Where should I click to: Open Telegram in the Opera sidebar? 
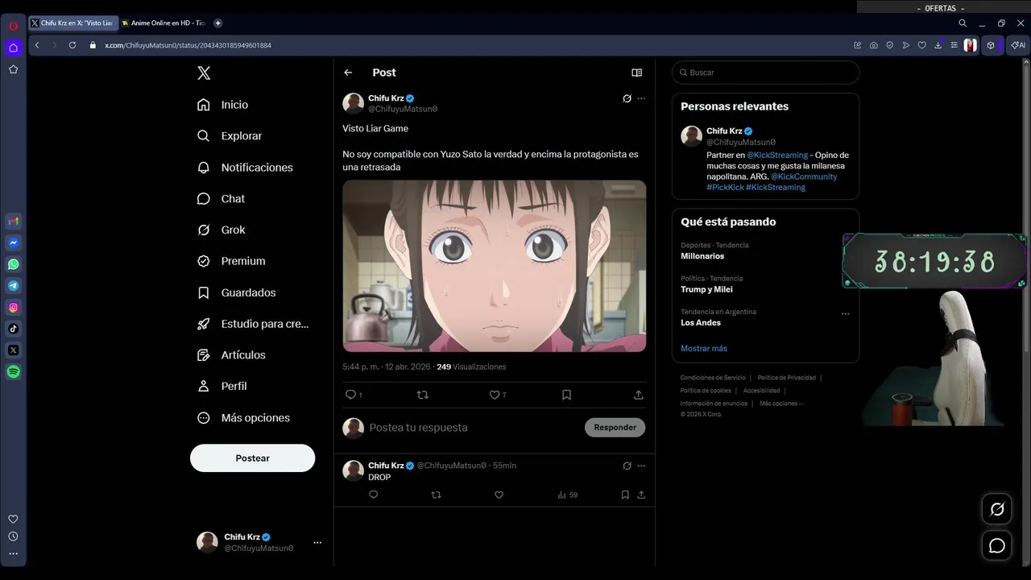click(x=14, y=286)
